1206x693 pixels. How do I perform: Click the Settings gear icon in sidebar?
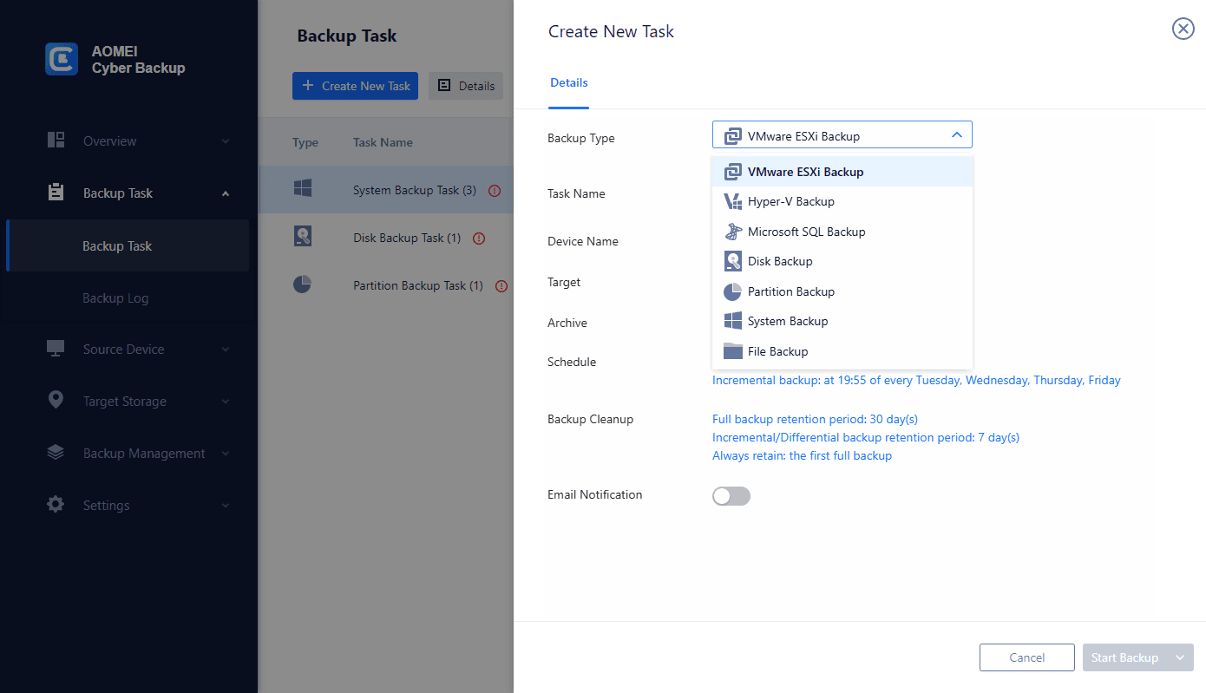coord(56,504)
